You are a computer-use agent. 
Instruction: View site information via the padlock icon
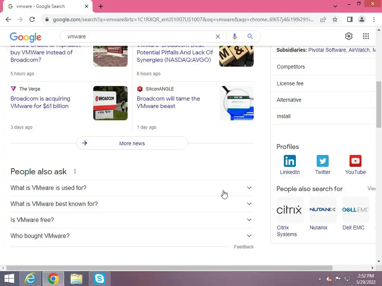47,19
